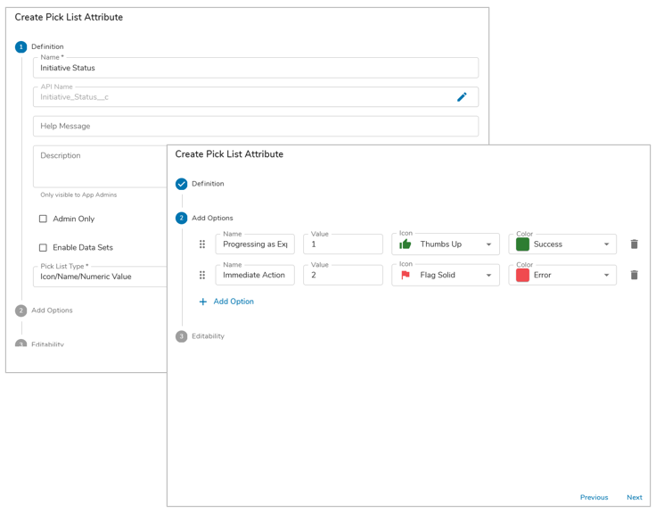656x513 pixels.
Task: Delete the Immediate Action option row
Action: (634, 276)
